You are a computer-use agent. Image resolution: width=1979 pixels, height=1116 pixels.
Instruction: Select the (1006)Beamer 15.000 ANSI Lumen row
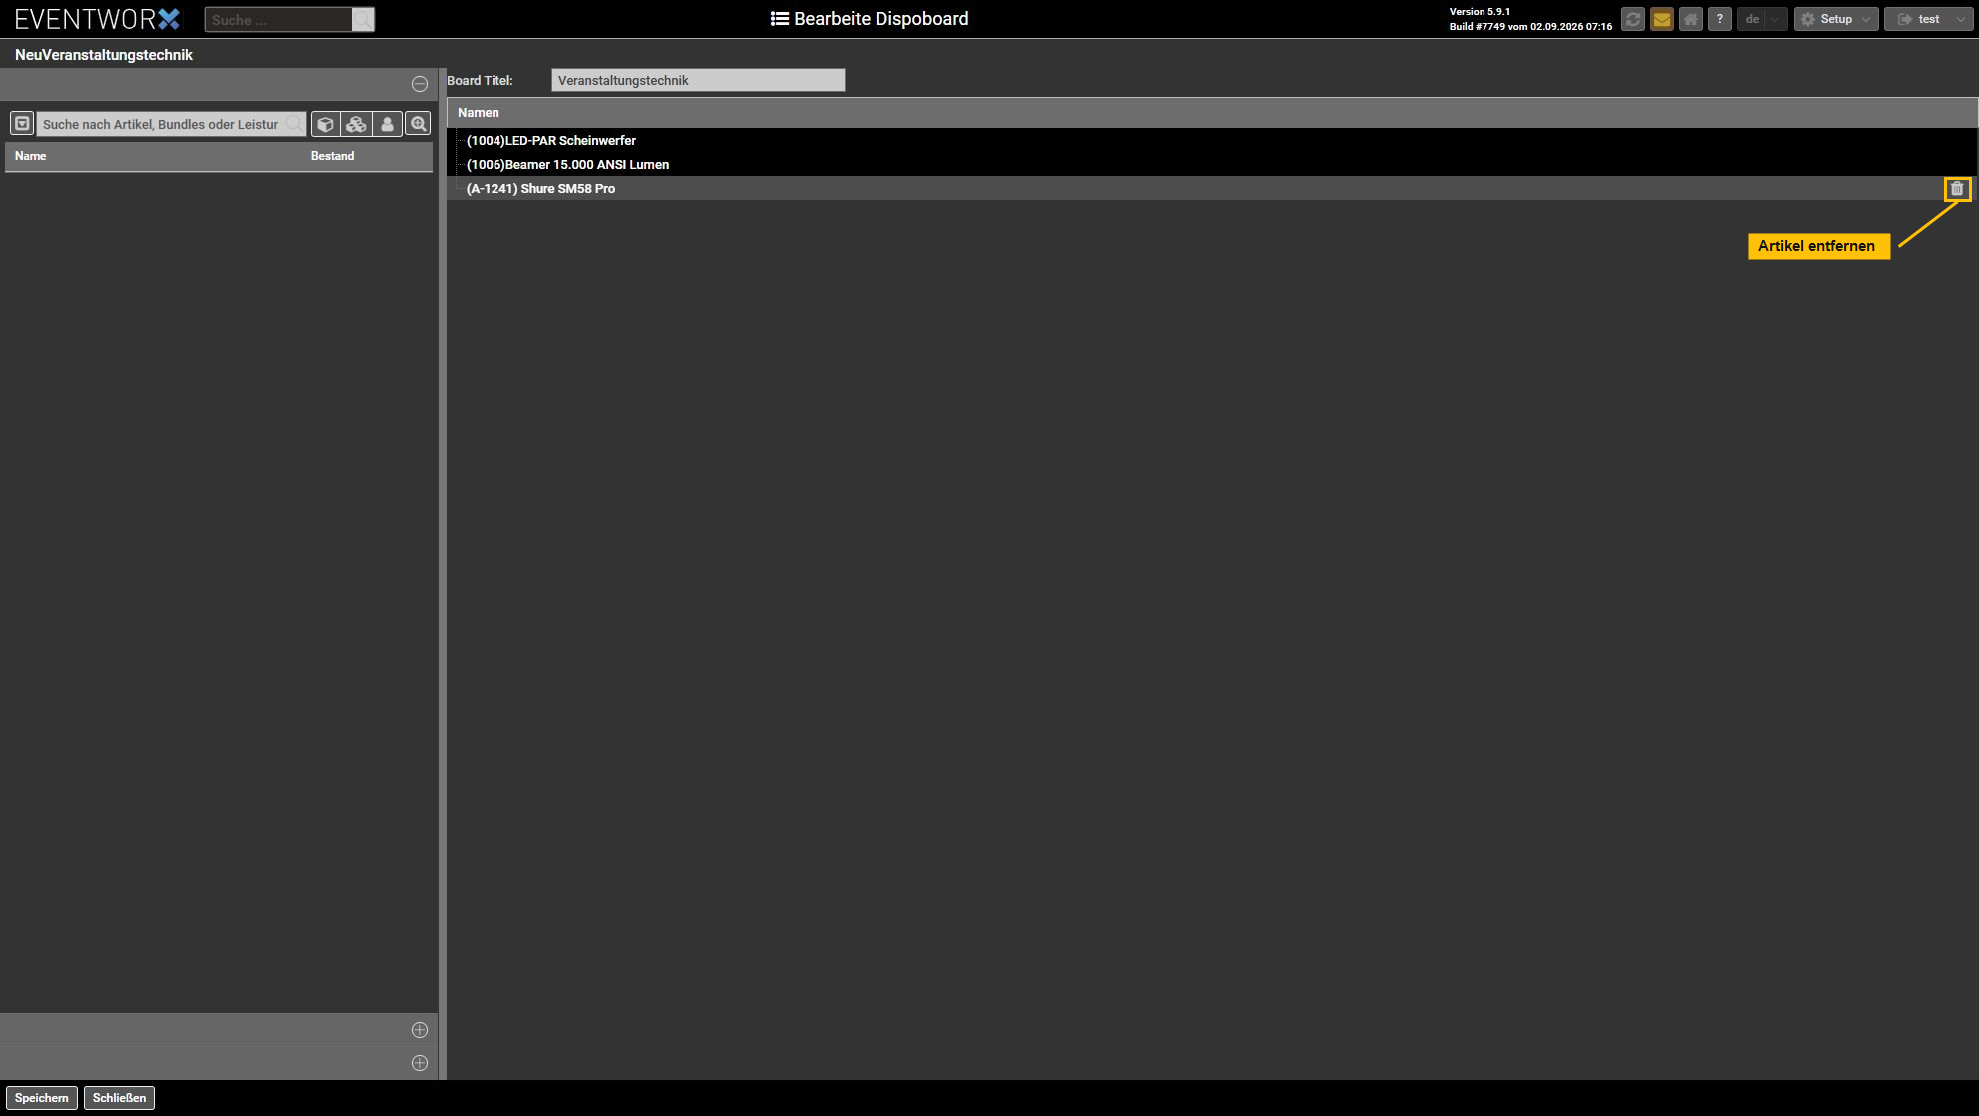point(1212,164)
